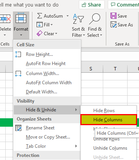
Task: Click the Share button
Action: click(x=92, y=5)
